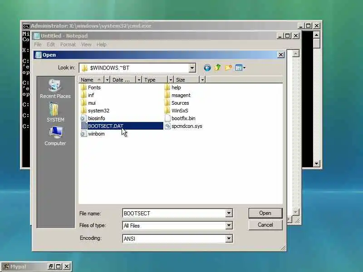Select the Sources folder
The height and width of the screenshot is (272, 363).
point(177,103)
